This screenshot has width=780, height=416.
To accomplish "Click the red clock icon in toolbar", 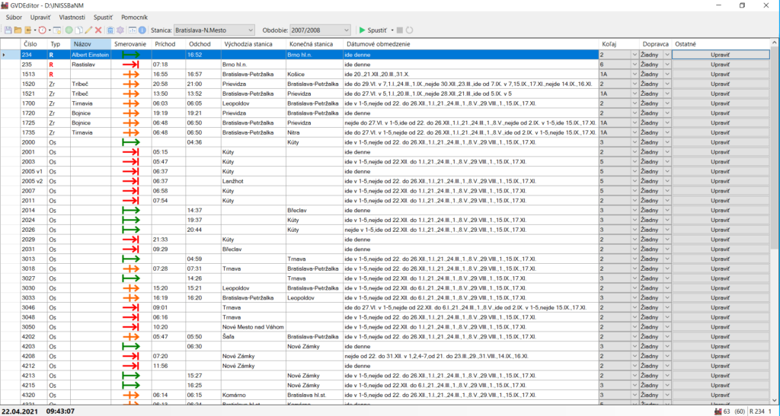I will (x=42, y=30).
